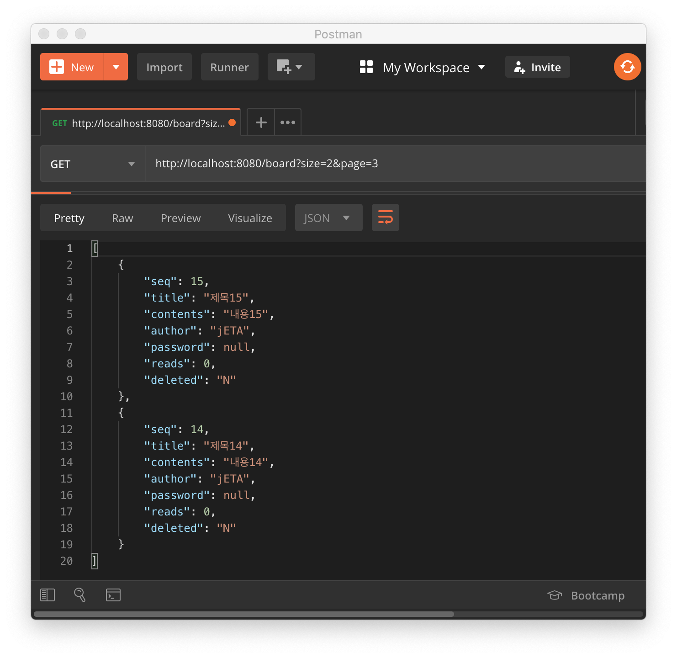
Task: Toggle line wrap icon in response
Action: [385, 218]
